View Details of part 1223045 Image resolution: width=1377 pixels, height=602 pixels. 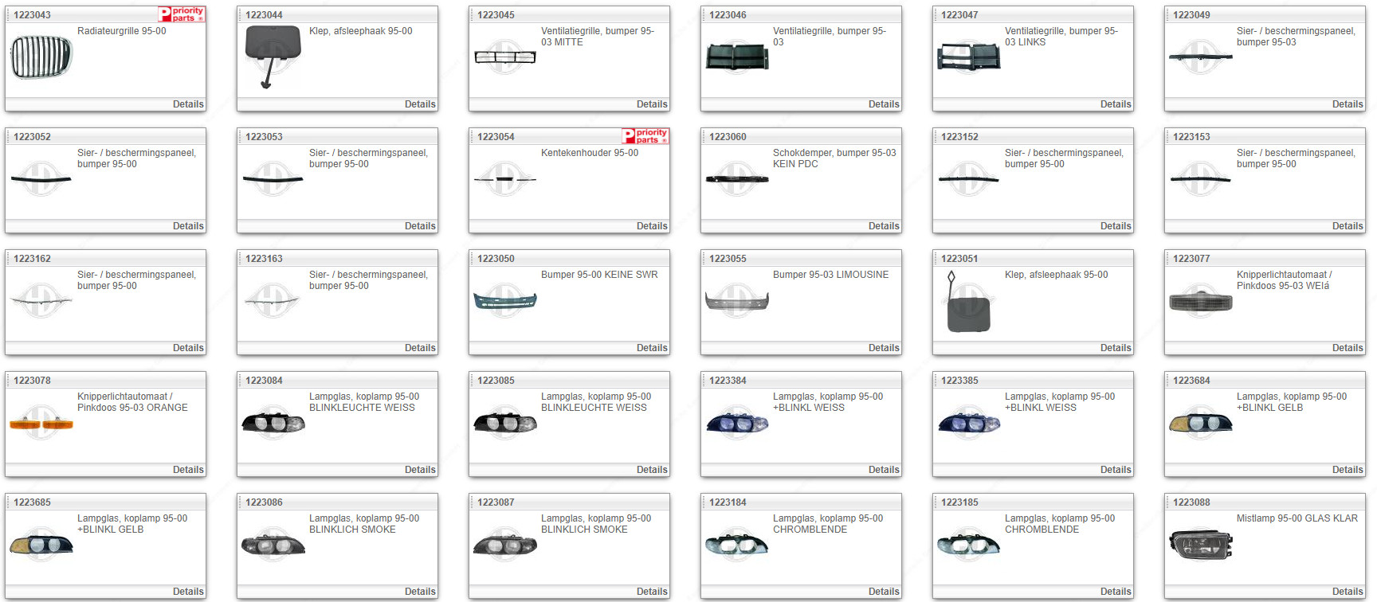652,104
